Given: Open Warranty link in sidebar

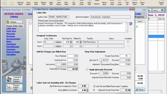Looking at the screenshot, I should (x=11, y=34).
